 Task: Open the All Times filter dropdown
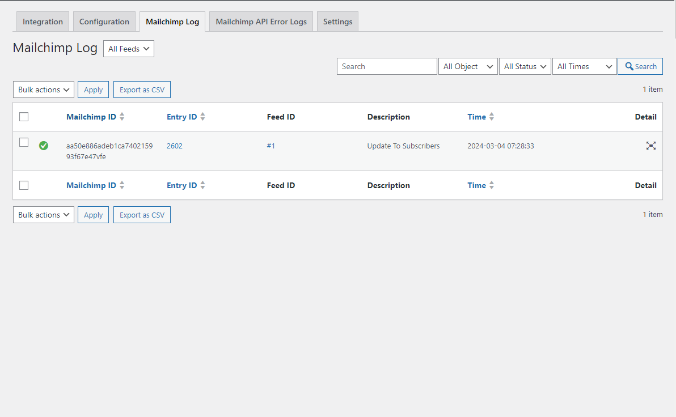pos(584,66)
